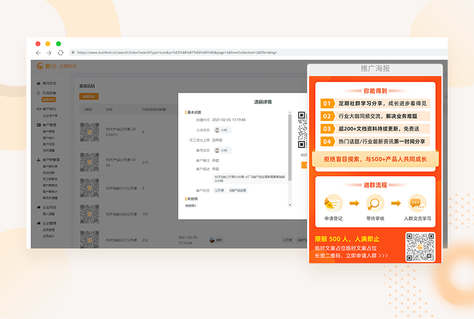Screen dimensions: 474x319
Task: Click the 入群交流学习 chat icon on poster
Action: click(x=418, y=201)
